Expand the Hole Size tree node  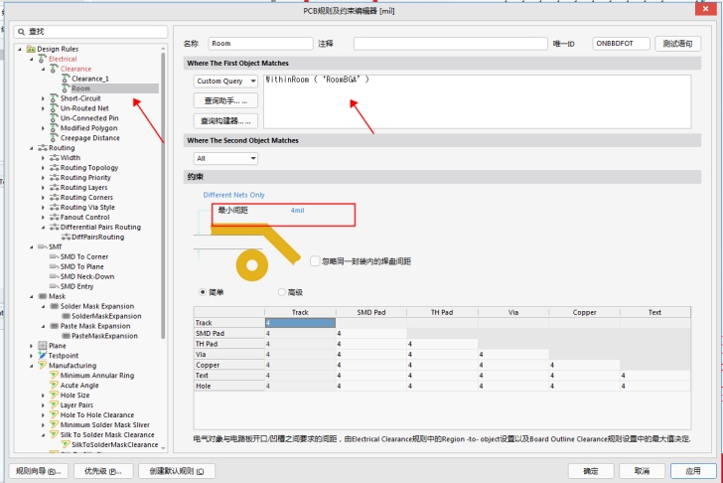[x=43, y=396]
